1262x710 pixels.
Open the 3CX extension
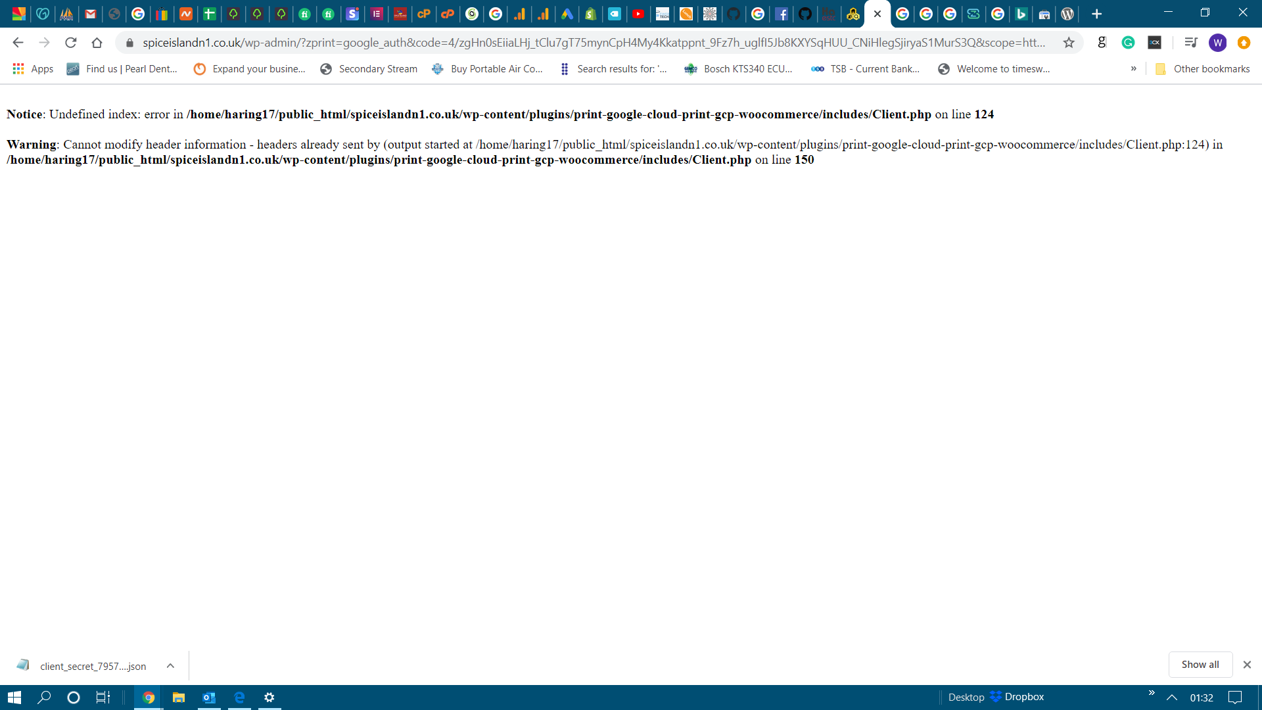click(1155, 42)
